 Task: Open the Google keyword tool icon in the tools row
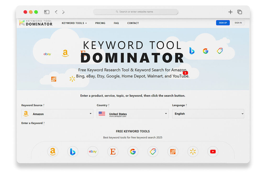pyautogui.click(x=133, y=151)
